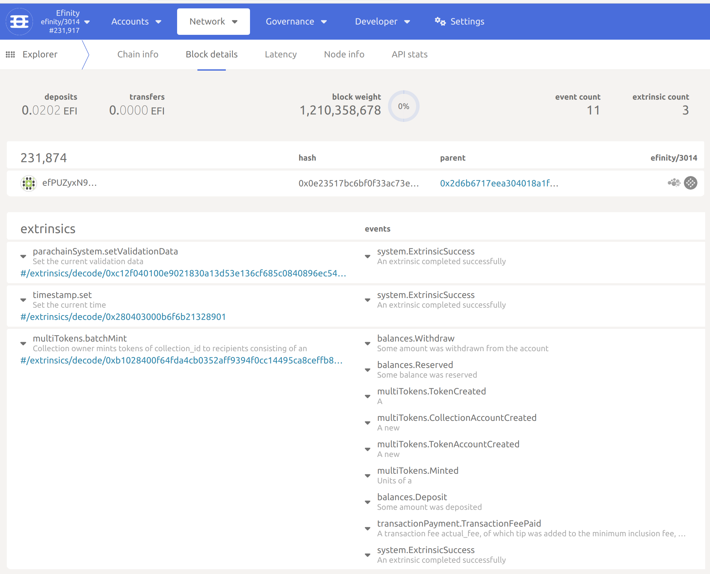The height and width of the screenshot is (574, 710).
Task: Open the Settings page
Action: point(459,22)
